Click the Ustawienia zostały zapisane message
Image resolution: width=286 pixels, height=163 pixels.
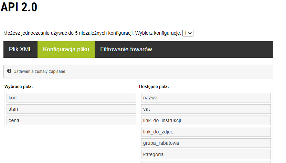[40, 72]
